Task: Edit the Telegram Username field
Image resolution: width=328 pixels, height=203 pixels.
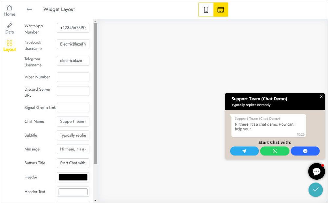Action: tap(73, 60)
